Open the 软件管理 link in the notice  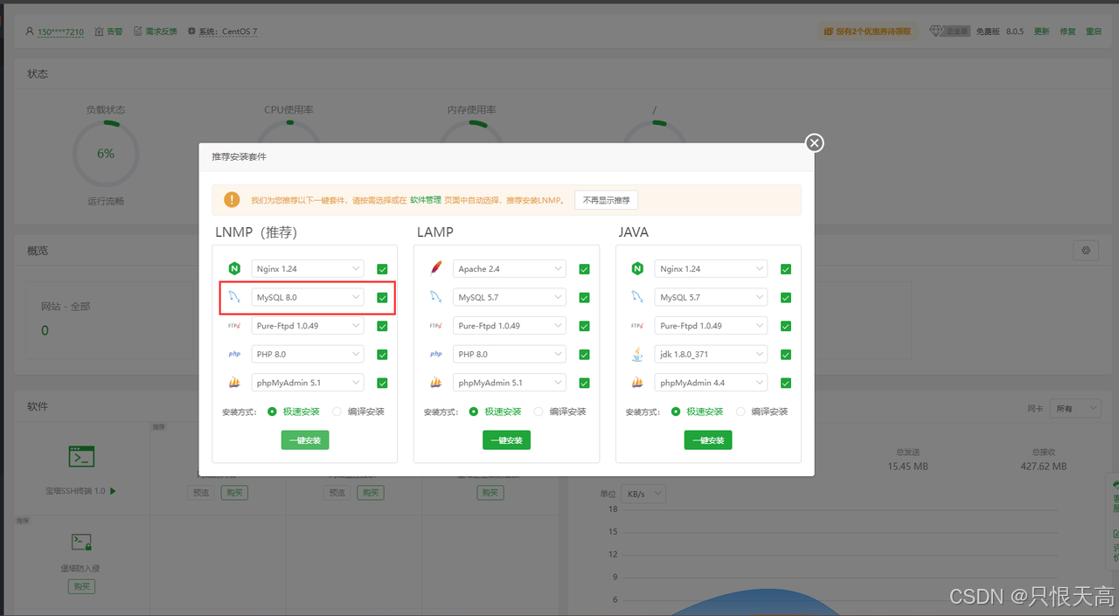(x=426, y=200)
